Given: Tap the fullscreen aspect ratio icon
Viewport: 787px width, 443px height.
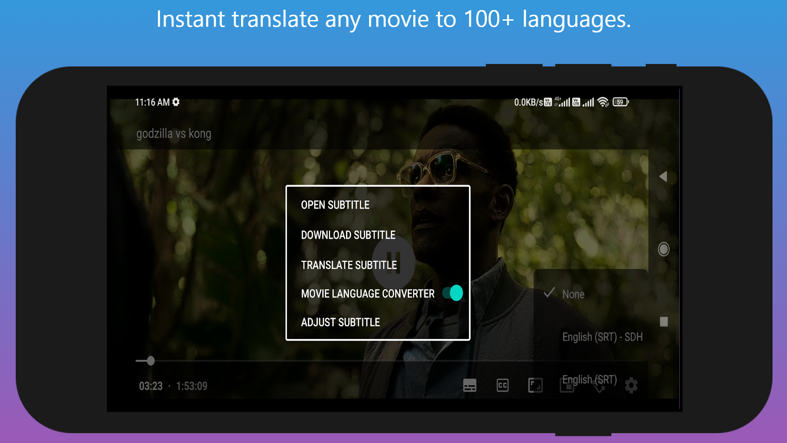Looking at the screenshot, I should [x=535, y=385].
